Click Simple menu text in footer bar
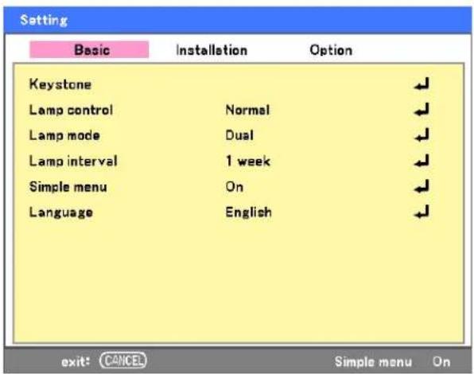This screenshot has width=474, height=374. coord(373,361)
